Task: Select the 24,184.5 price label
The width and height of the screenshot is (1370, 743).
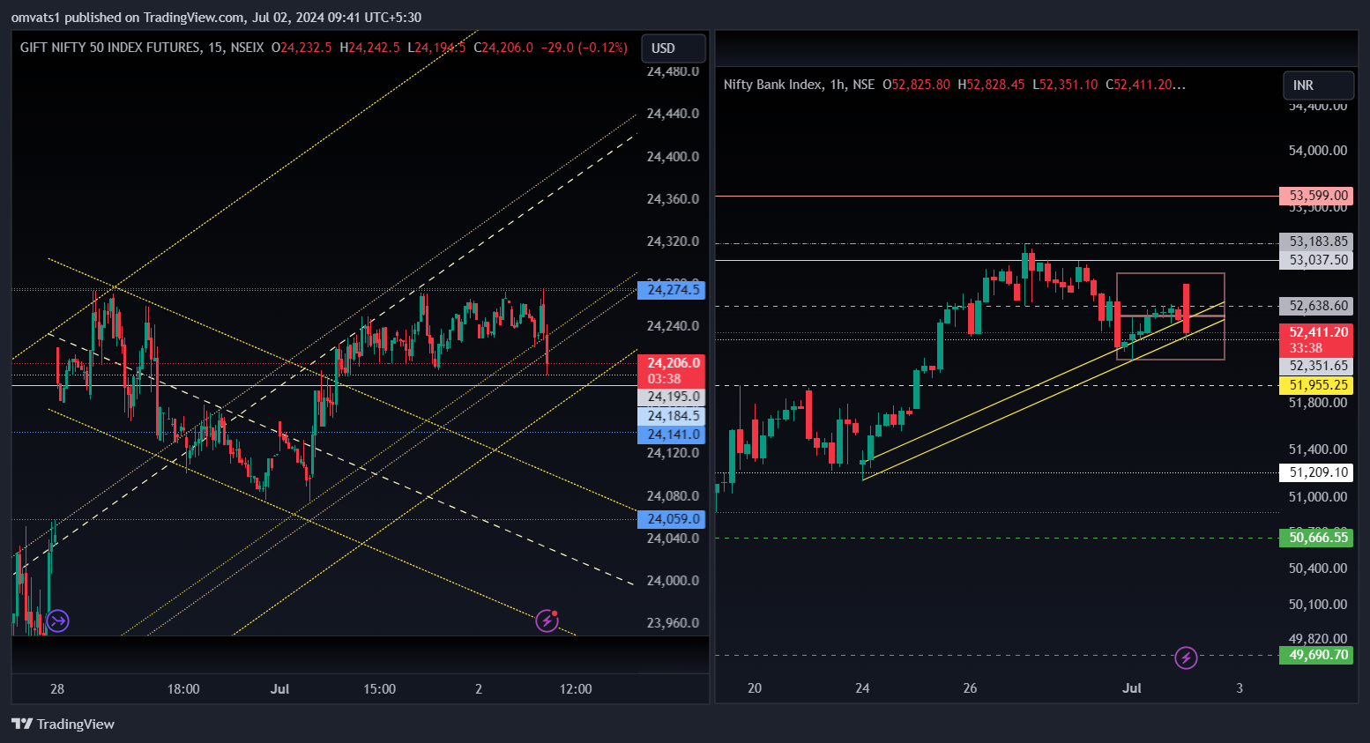Action: pos(672,416)
